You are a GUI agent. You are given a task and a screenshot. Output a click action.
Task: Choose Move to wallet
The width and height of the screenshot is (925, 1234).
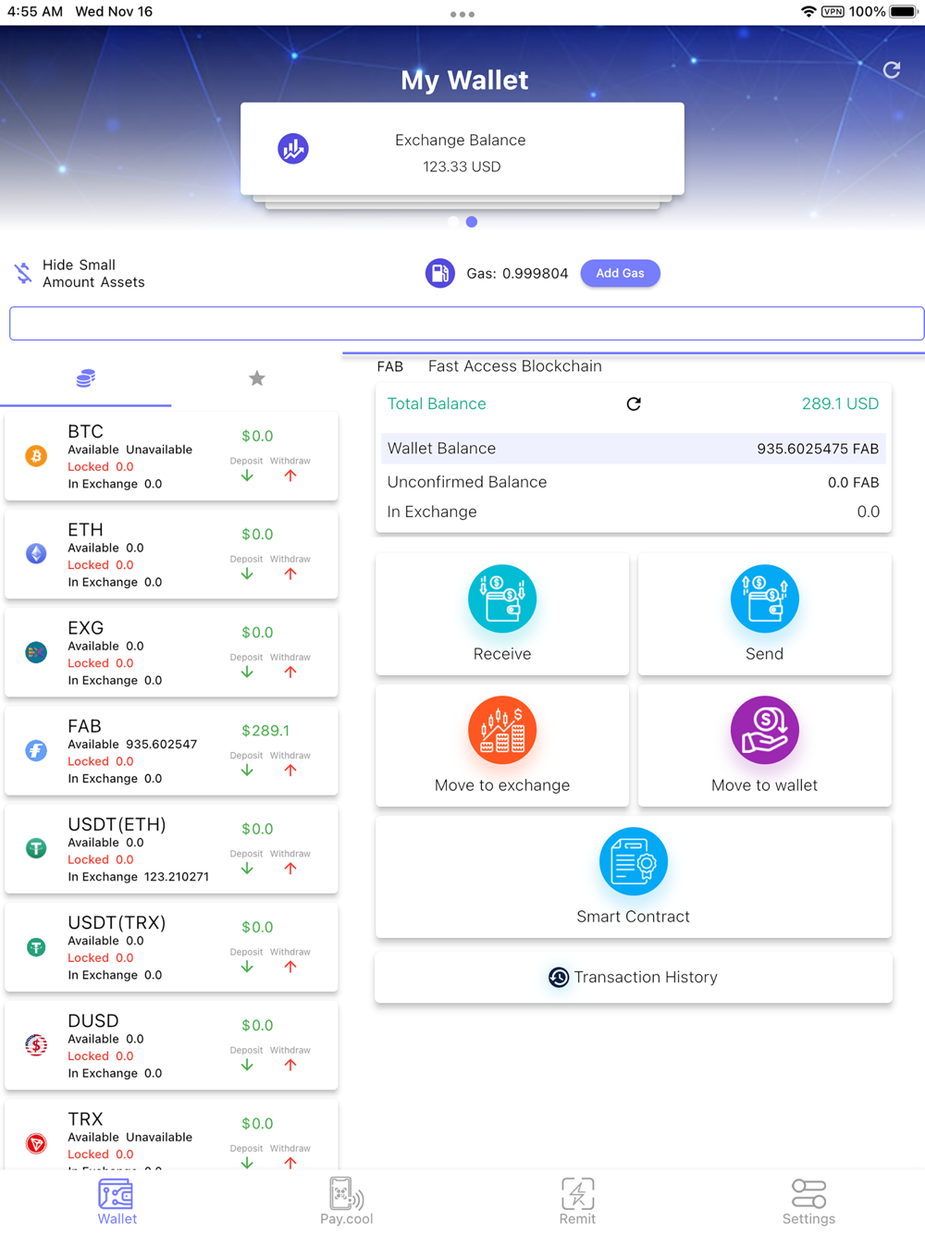pyautogui.click(x=765, y=745)
